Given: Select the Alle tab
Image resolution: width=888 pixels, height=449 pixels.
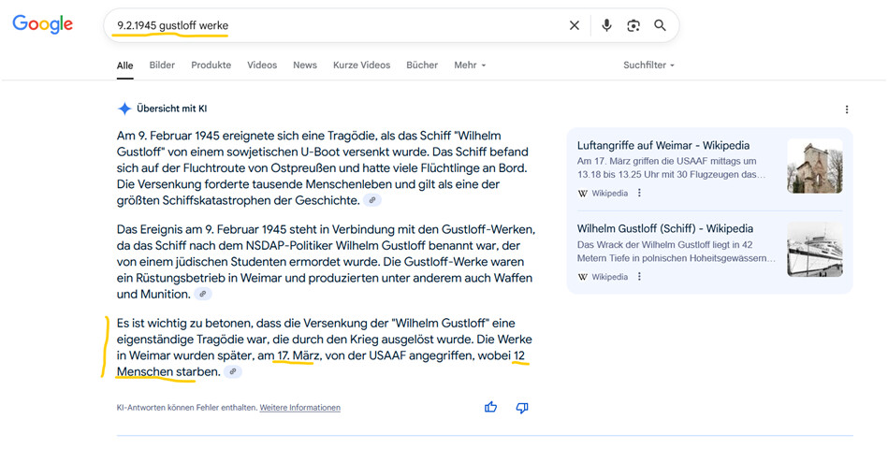Looking at the screenshot, I should [125, 65].
